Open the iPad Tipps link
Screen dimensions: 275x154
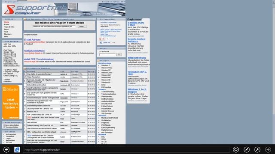point(8,50)
